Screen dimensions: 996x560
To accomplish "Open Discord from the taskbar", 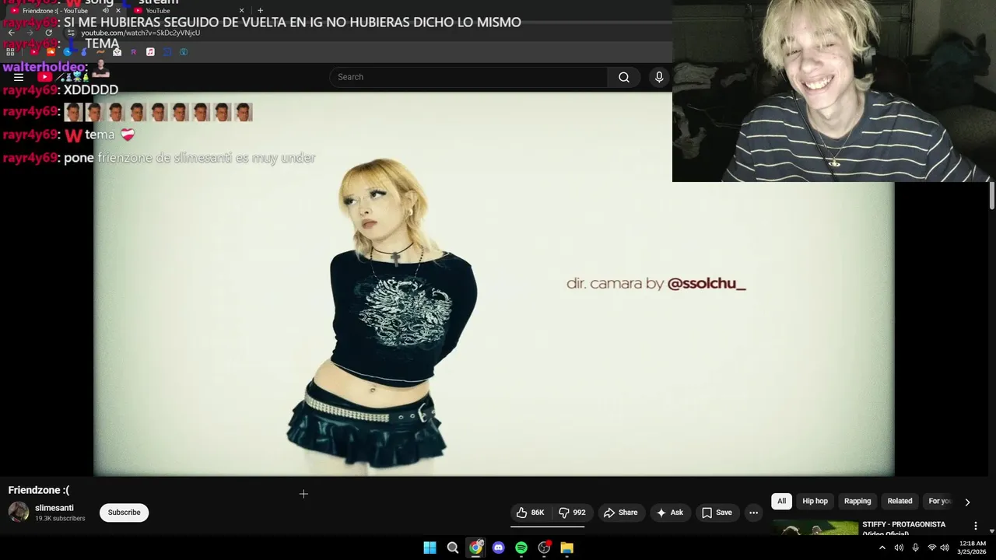I will click(499, 548).
